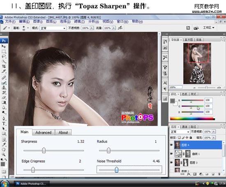Open workspace 工作区 dropdown
This screenshot has height=187, width=226.
point(209,28)
